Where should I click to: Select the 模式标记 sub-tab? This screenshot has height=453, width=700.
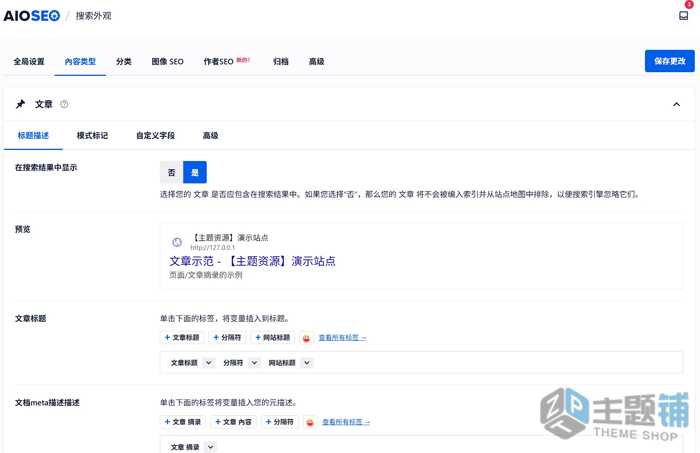[x=92, y=135]
